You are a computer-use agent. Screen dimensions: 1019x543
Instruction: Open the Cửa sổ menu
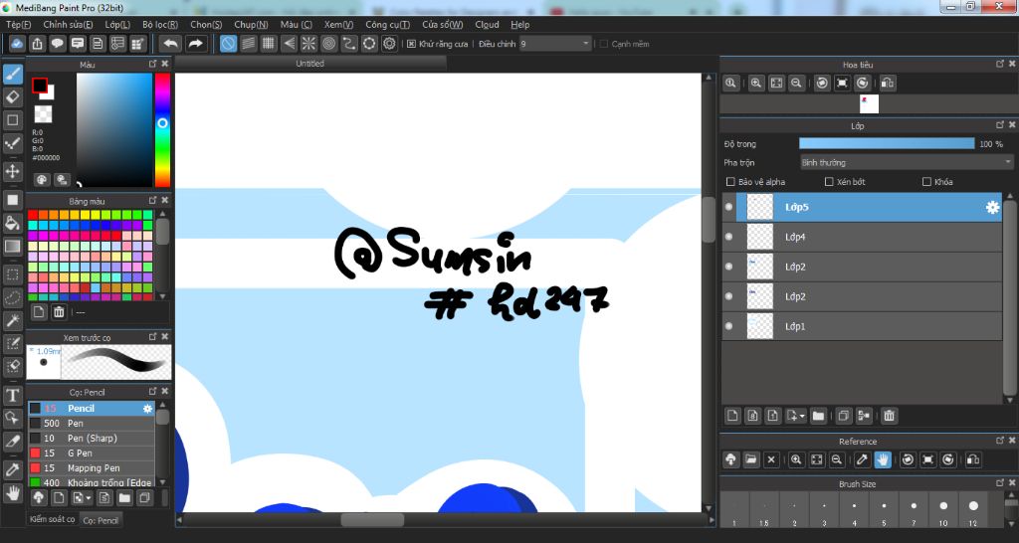click(442, 25)
